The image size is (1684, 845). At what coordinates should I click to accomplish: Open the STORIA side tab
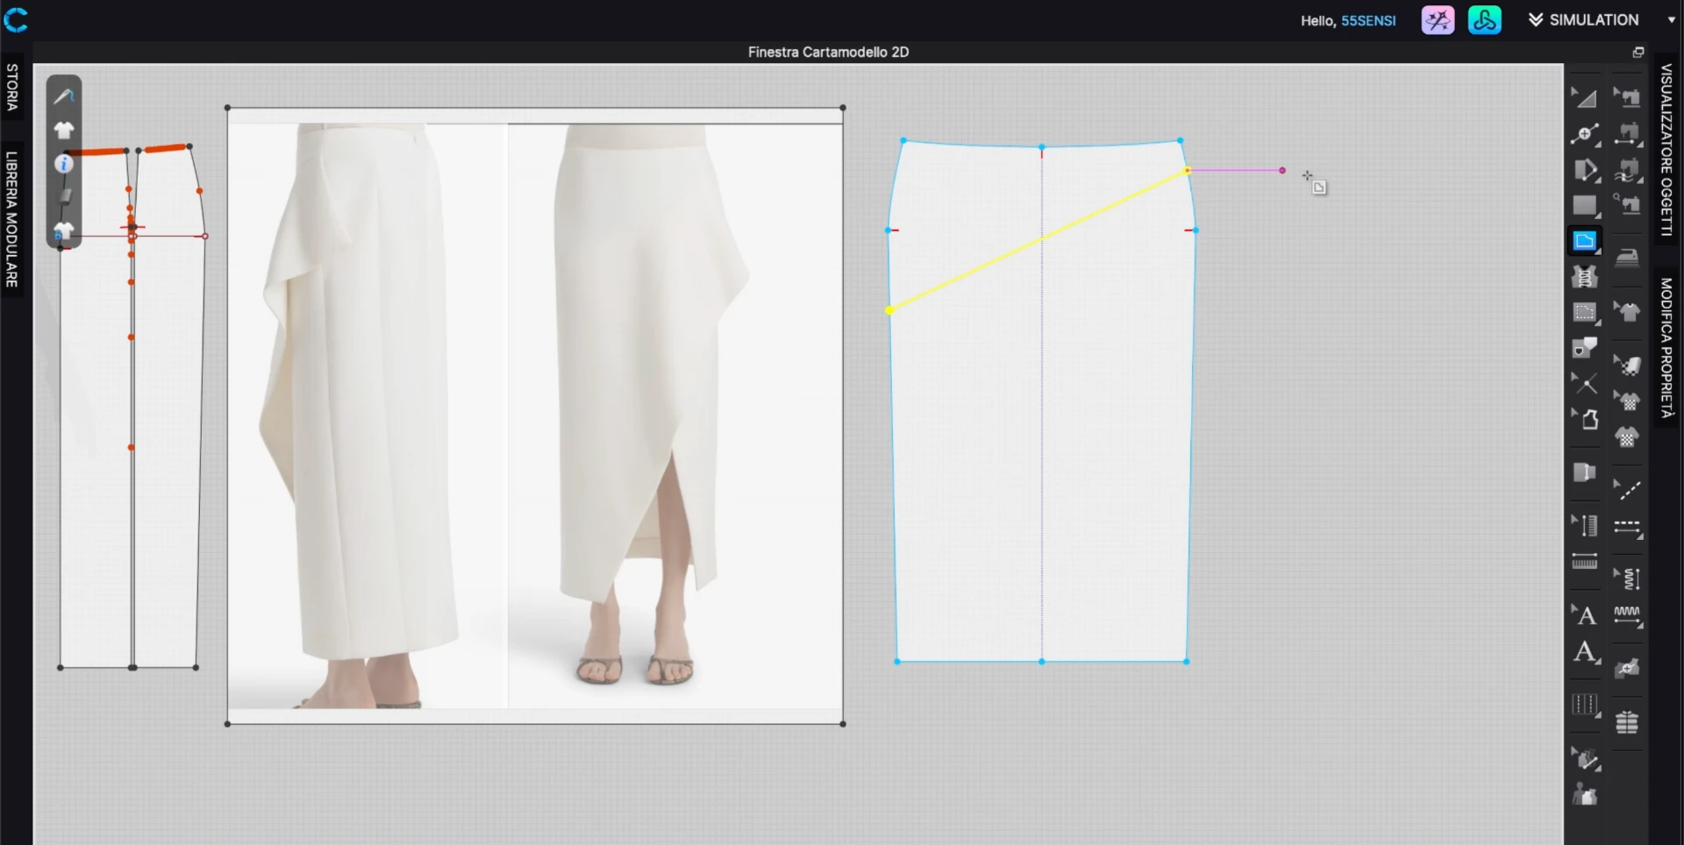pos(12,87)
